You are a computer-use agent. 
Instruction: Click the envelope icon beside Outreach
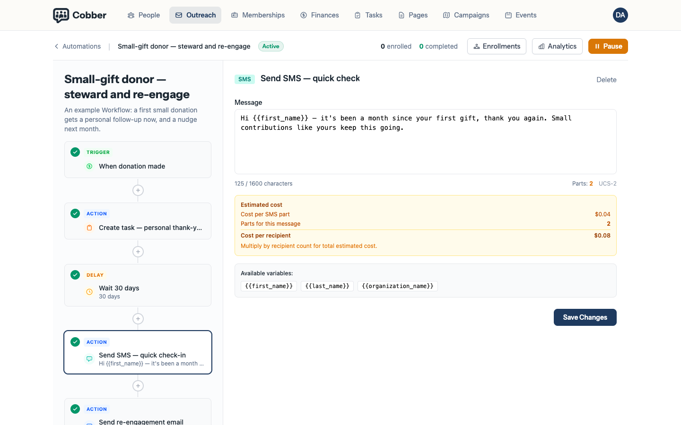(x=179, y=15)
